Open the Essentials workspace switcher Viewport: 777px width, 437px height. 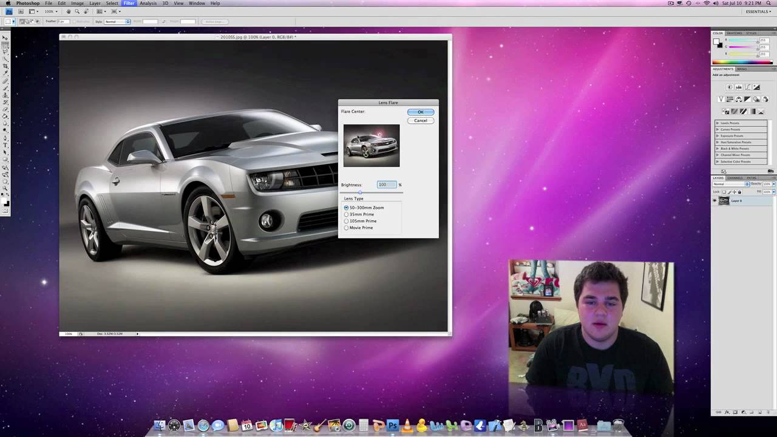[x=758, y=12]
